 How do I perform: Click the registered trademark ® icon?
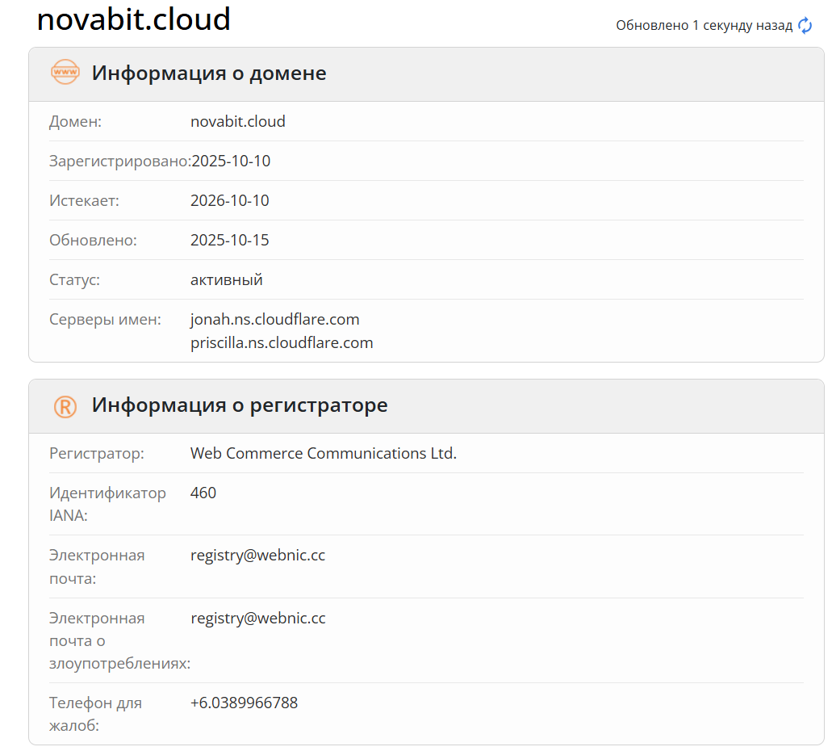point(65,405)
